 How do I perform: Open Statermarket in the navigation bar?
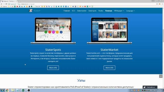point(82,11)
